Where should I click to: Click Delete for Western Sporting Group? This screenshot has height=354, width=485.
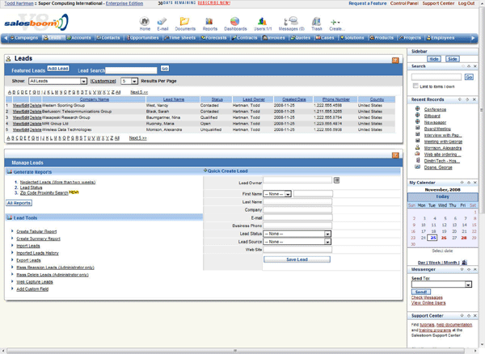pos(36,105)
